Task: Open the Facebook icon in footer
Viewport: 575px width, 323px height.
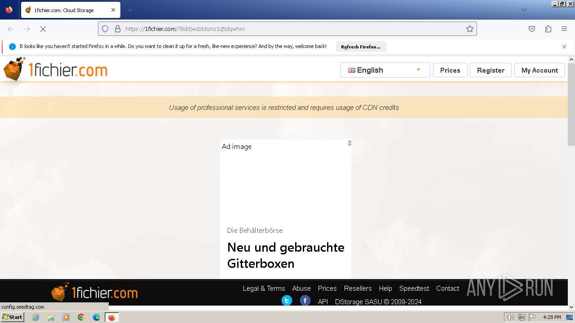Action: [x=305, y=301]
